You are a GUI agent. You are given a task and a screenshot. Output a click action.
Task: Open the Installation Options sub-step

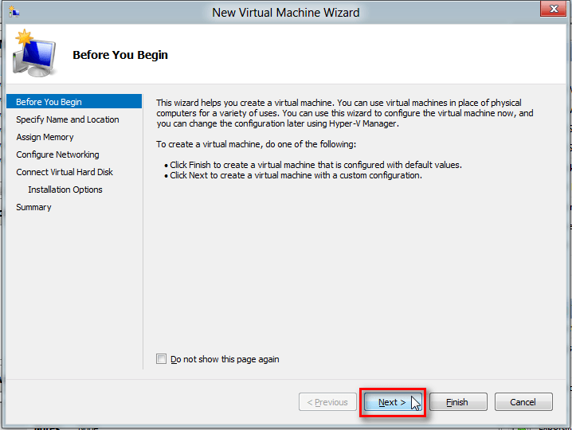[x=65, y=190]
